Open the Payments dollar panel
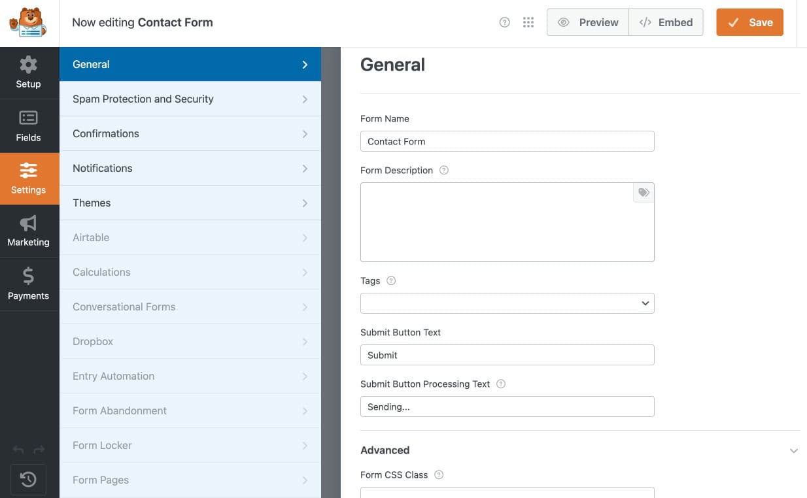The height and width of the screenshot is (498, 807). [29, 284]
